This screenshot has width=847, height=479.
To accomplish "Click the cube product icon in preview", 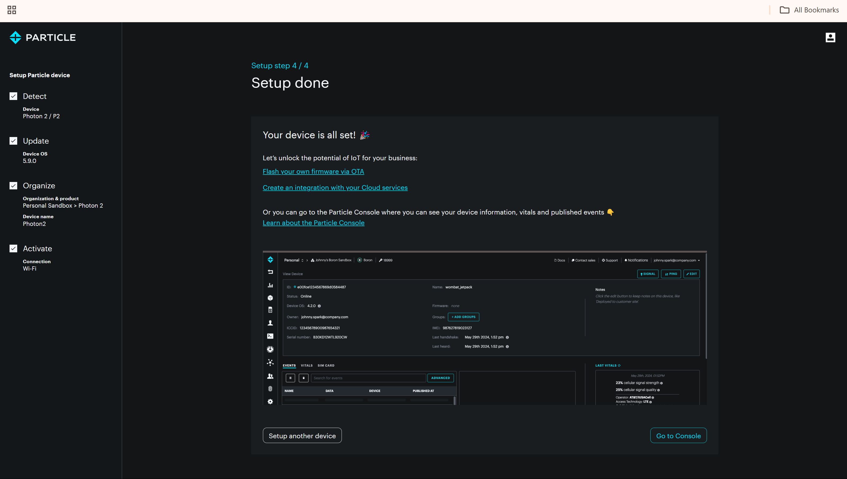I will click(x=270, y=298).
